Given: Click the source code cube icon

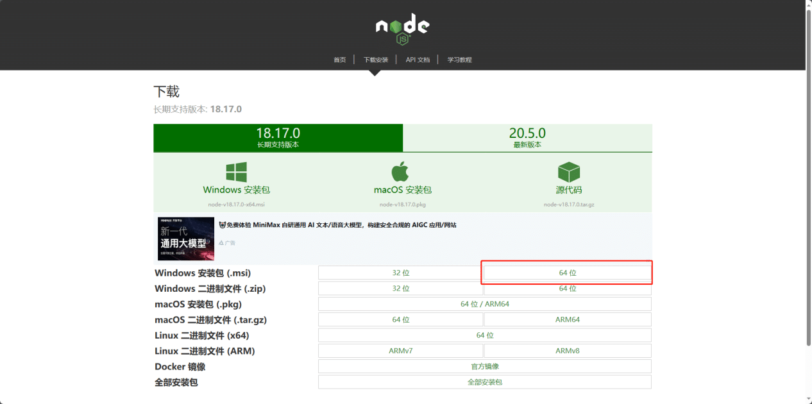Looking at the screenshot, I should 569,172.
